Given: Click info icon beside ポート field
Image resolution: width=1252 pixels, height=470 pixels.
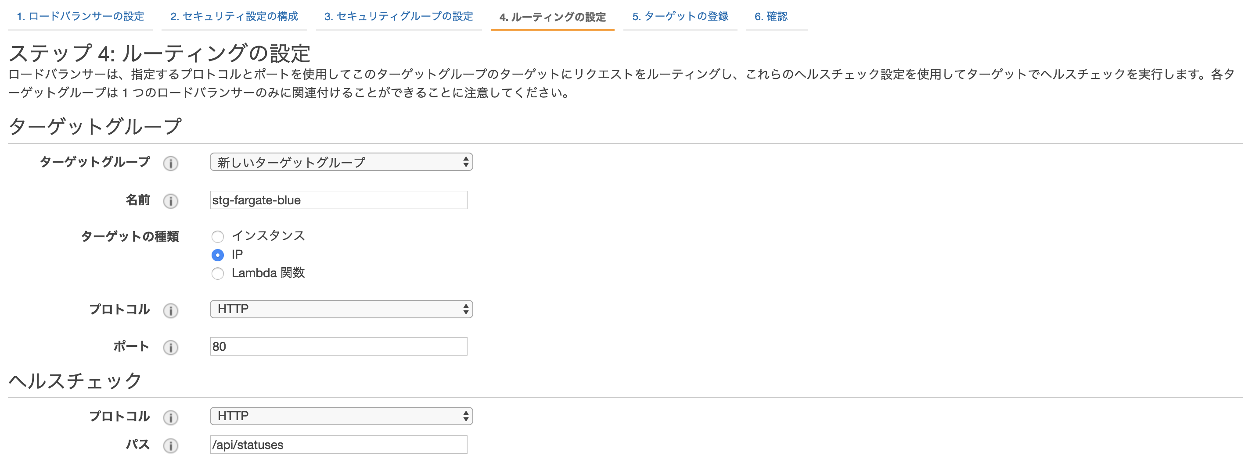Looking at the screenshot, I should 171,347.
